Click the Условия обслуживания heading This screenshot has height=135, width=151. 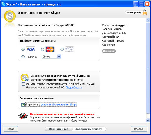[x=37, y=98]
